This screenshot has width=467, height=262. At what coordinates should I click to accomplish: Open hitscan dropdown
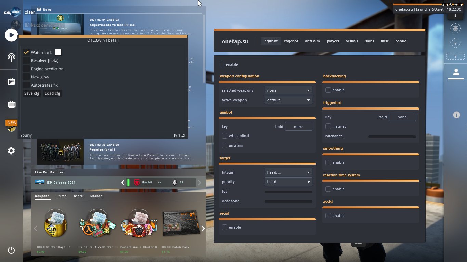289,172
